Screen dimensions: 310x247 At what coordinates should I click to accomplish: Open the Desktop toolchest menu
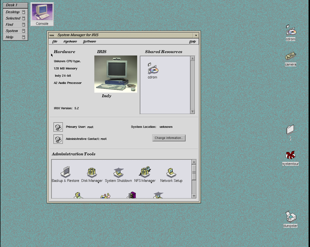tap(16, 12)
